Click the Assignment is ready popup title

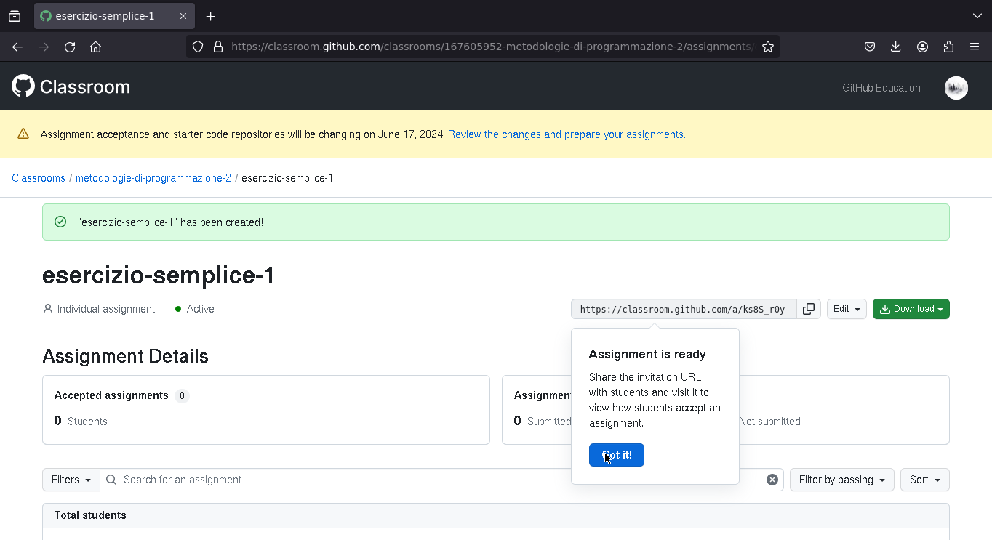pos(647,355)
